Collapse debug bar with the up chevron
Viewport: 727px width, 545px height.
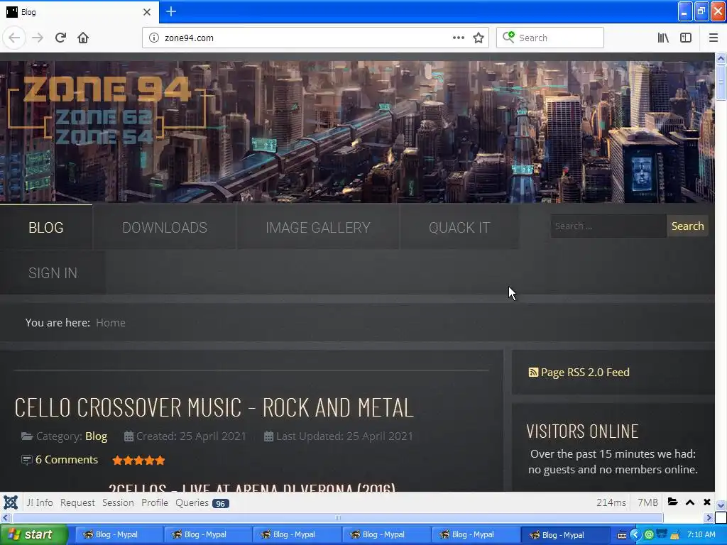click(690, 502)
